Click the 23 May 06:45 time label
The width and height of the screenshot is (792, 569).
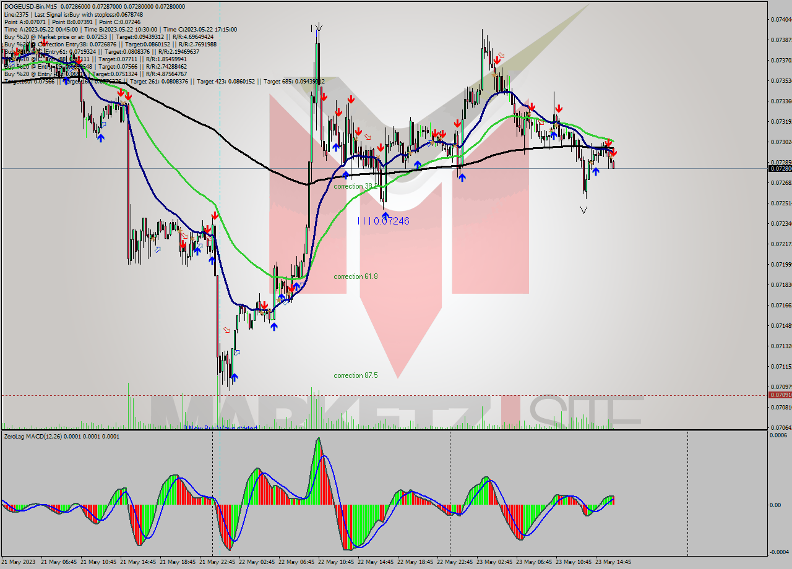pyautogui.click(x=534, y=562)
